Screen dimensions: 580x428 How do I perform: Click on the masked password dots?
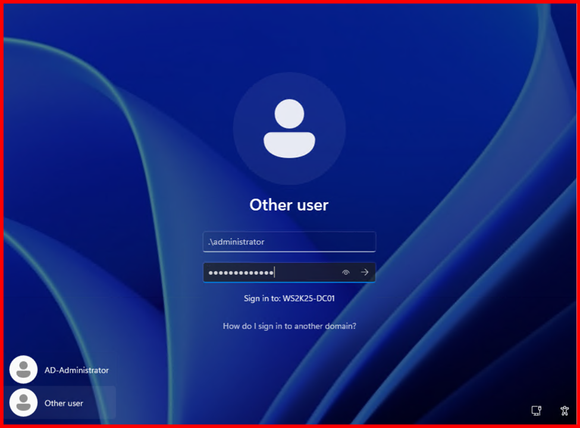240,273
